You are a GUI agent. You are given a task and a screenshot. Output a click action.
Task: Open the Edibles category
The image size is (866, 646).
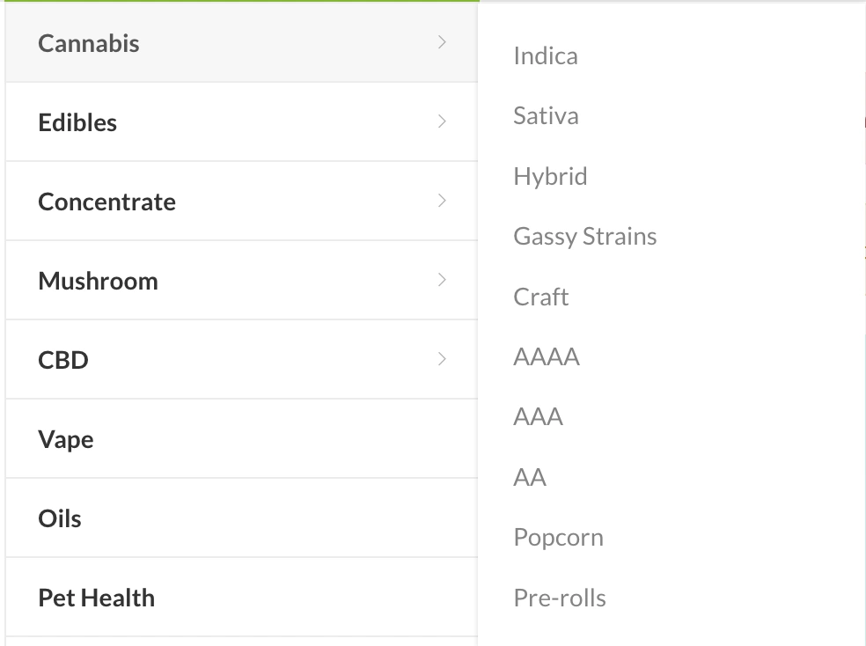77,122
